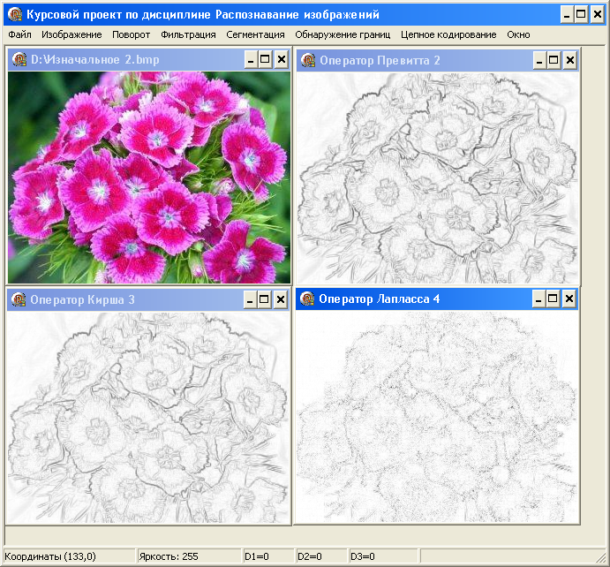
Task: Click the D2=0 status entry
Action: coord(310,556)
